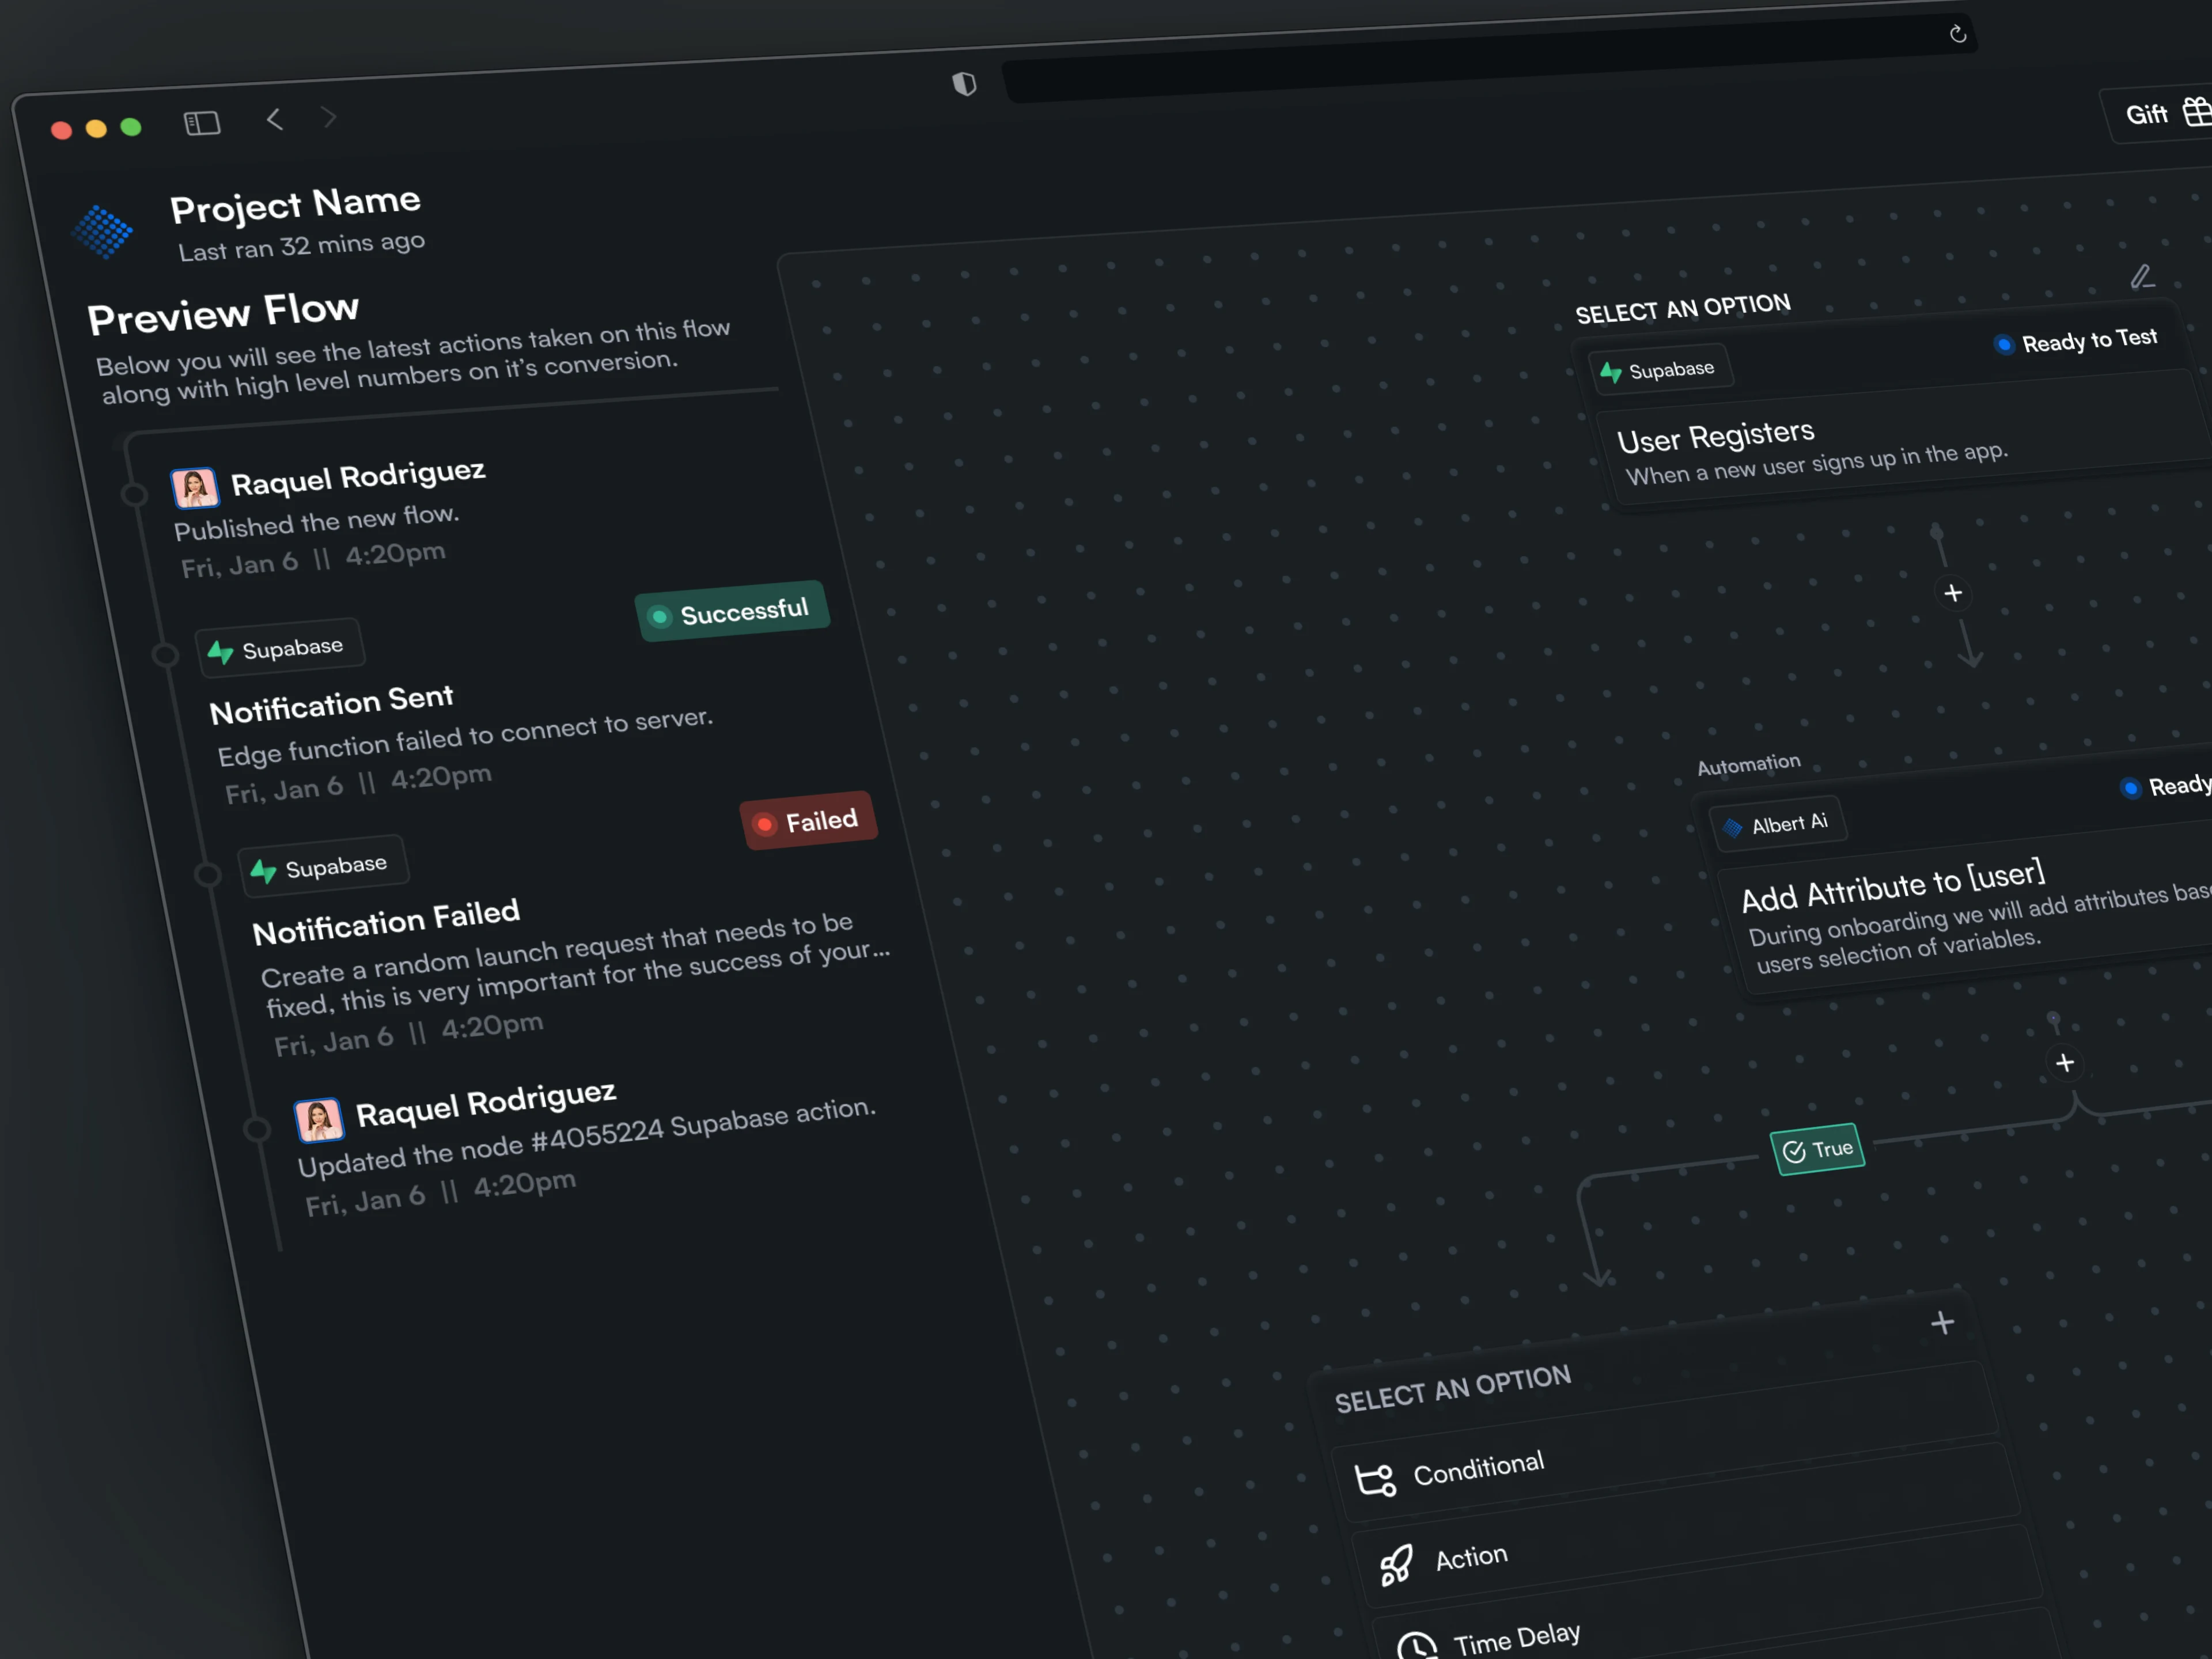Click the blue project logo icon

click(102, 231)
